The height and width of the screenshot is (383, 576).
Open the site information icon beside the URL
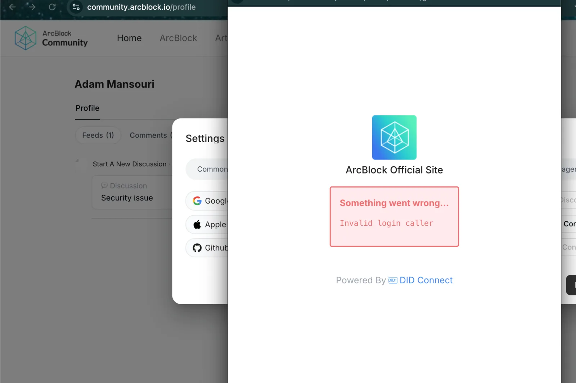coord(76,7)
